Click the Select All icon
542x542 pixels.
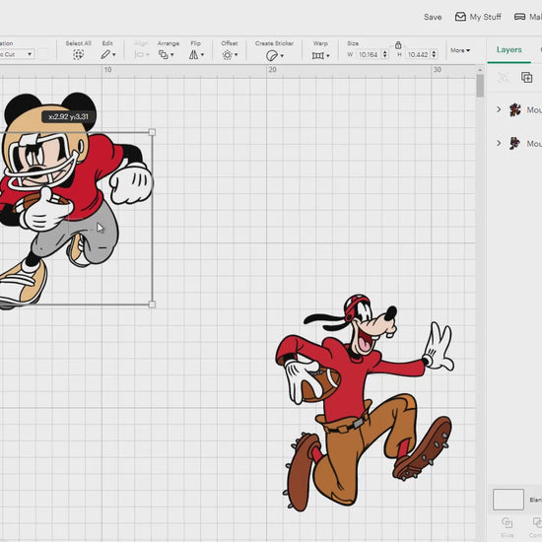[78, 54]
